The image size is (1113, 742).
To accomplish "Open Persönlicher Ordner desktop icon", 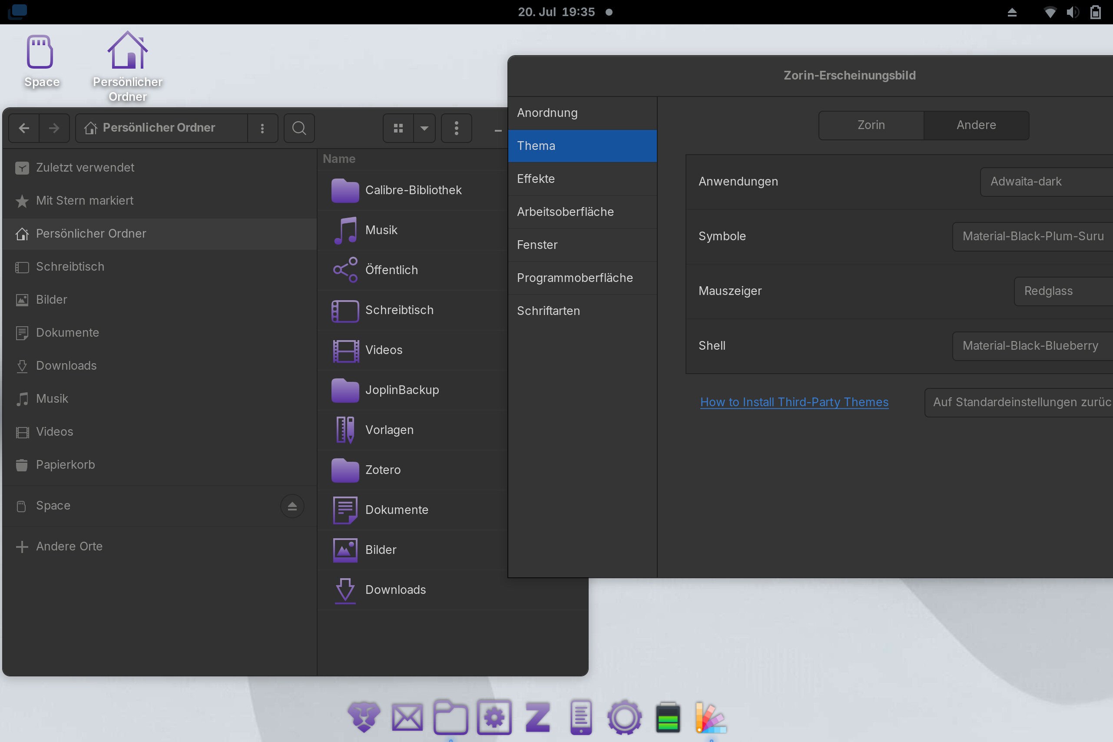I will [127, 66].
